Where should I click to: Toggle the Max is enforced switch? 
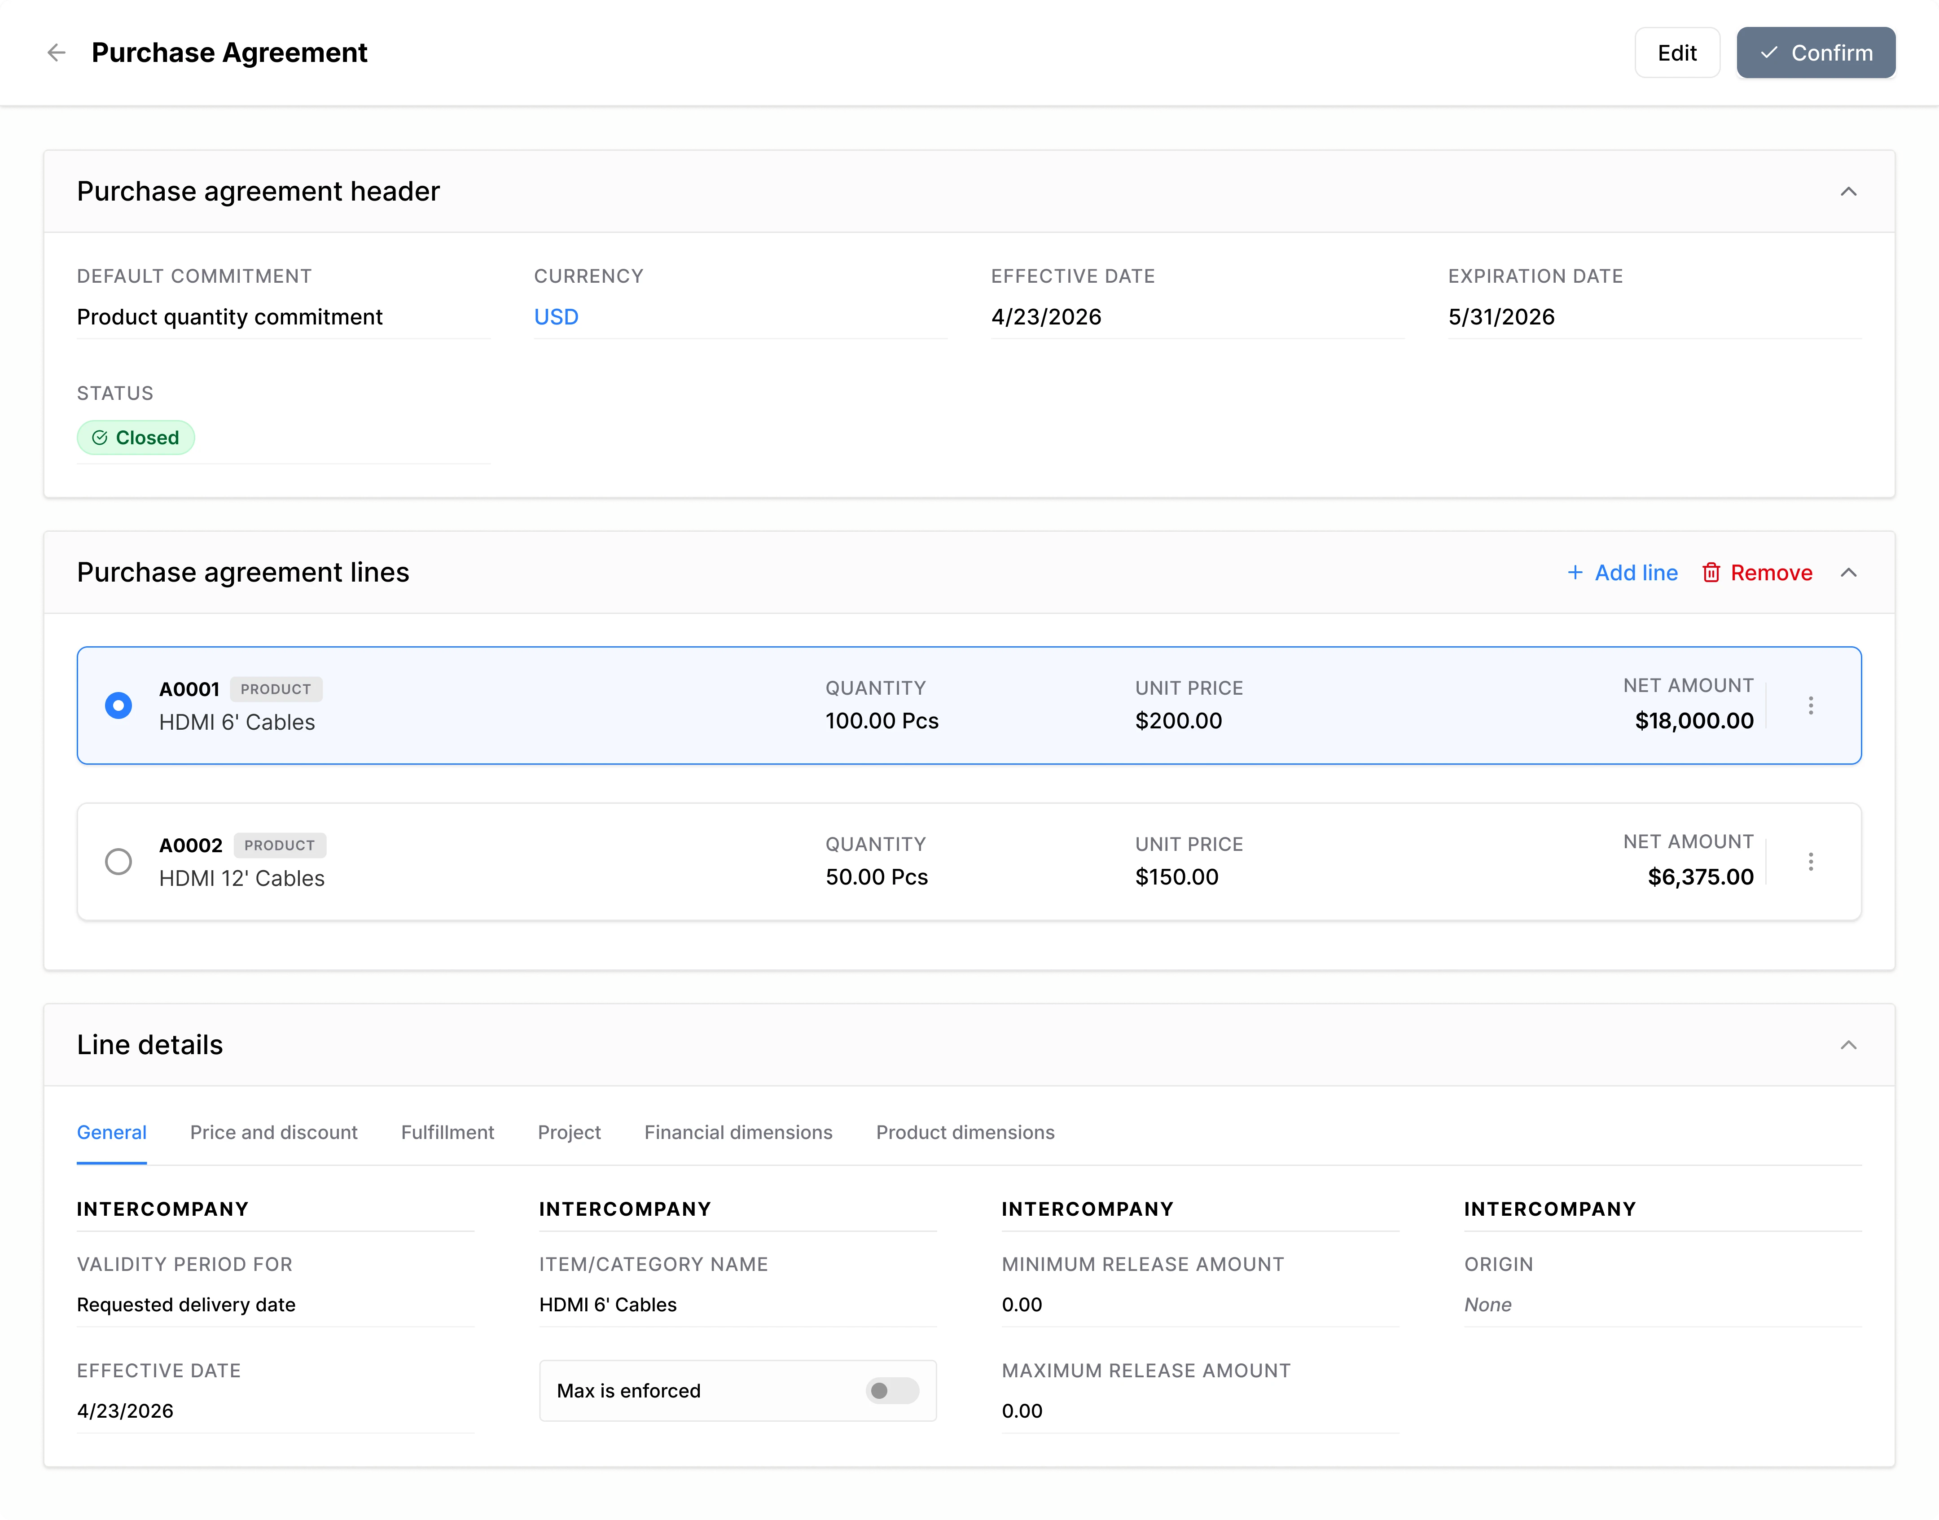[x=892, y=1390]
